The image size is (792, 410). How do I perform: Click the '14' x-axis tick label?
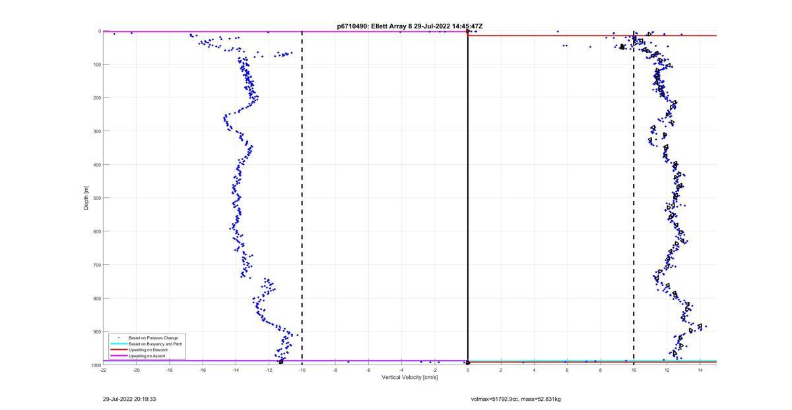pyautogui.click(x=700, y=370)
